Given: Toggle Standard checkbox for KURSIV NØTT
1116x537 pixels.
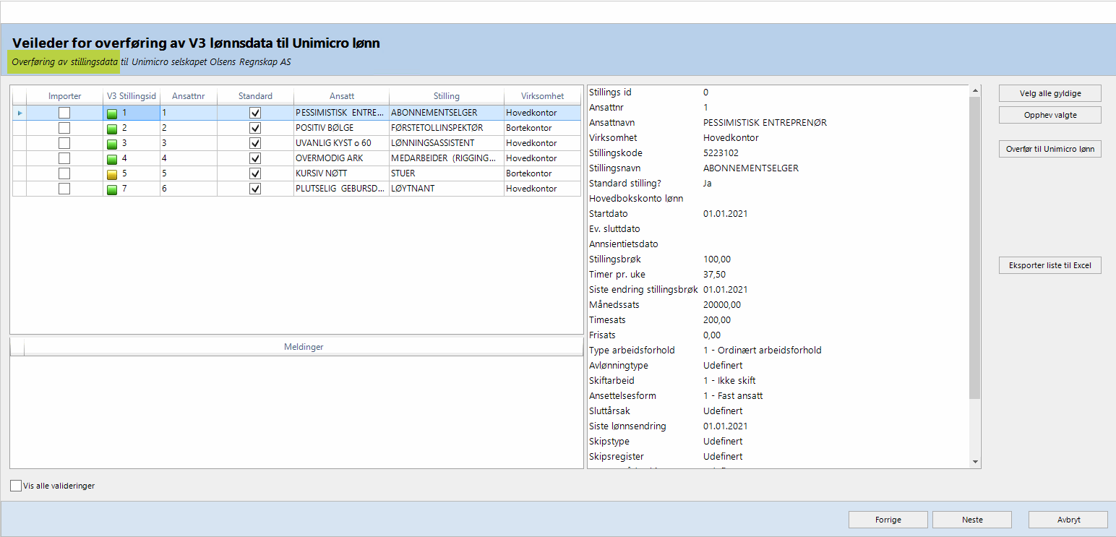Looking at the screenshot, I should [x=255, y=173].
